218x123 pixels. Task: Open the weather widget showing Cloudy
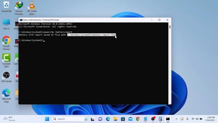(x=9, y=119)
